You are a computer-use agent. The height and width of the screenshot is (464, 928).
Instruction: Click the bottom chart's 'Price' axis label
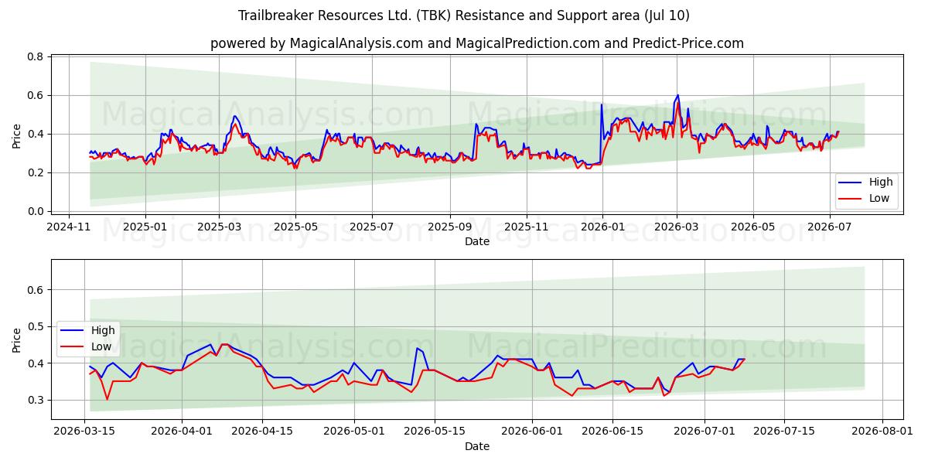pyautogui.click(x=16, y=340)
